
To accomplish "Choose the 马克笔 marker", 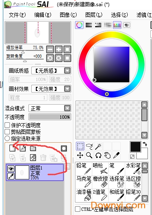I will point(84,182).
